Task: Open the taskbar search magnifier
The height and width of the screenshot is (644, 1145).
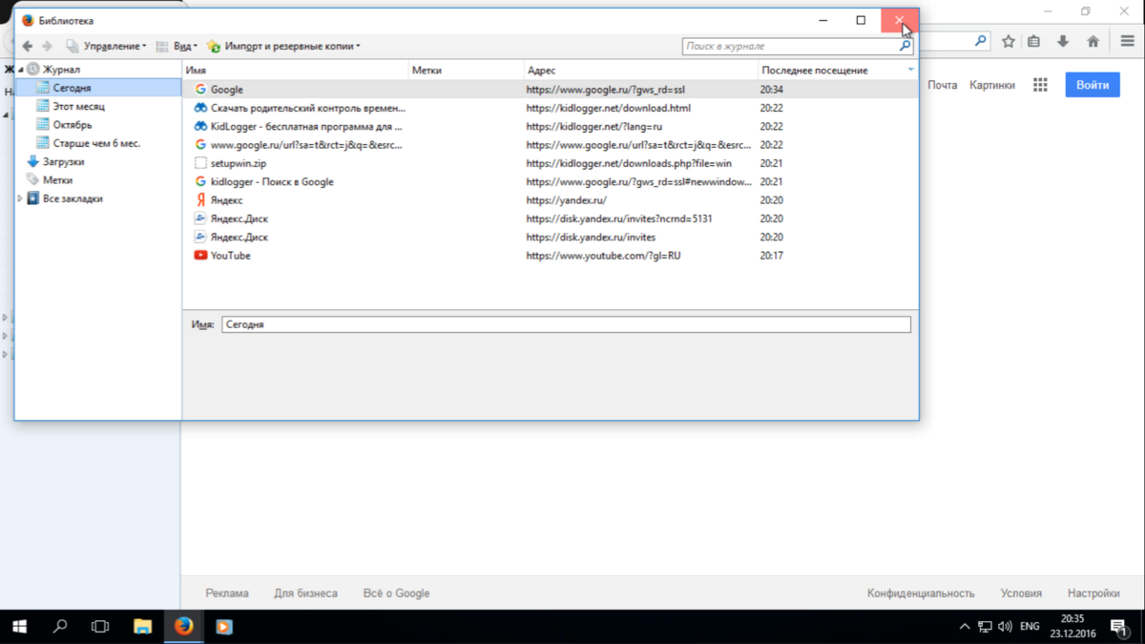Action: click(60, 627)
